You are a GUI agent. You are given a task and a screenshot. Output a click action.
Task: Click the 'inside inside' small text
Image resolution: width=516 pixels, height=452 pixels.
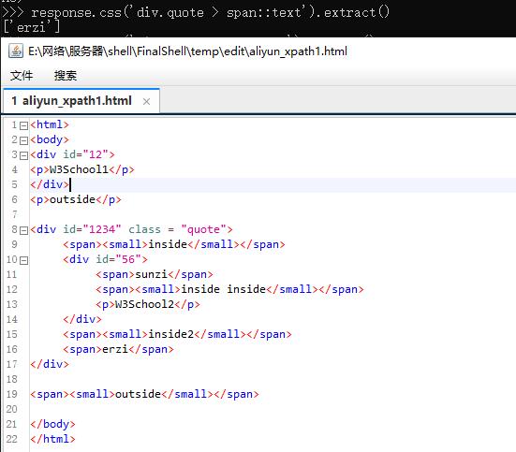click(x=224, y=289)
